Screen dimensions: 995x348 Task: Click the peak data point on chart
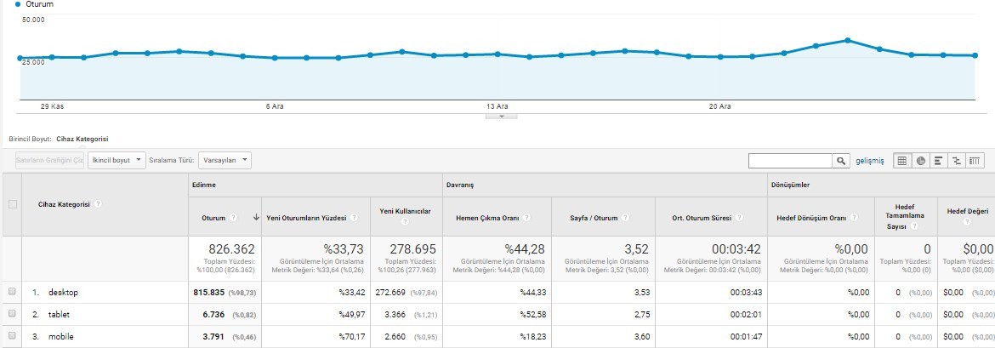(847, 40)
